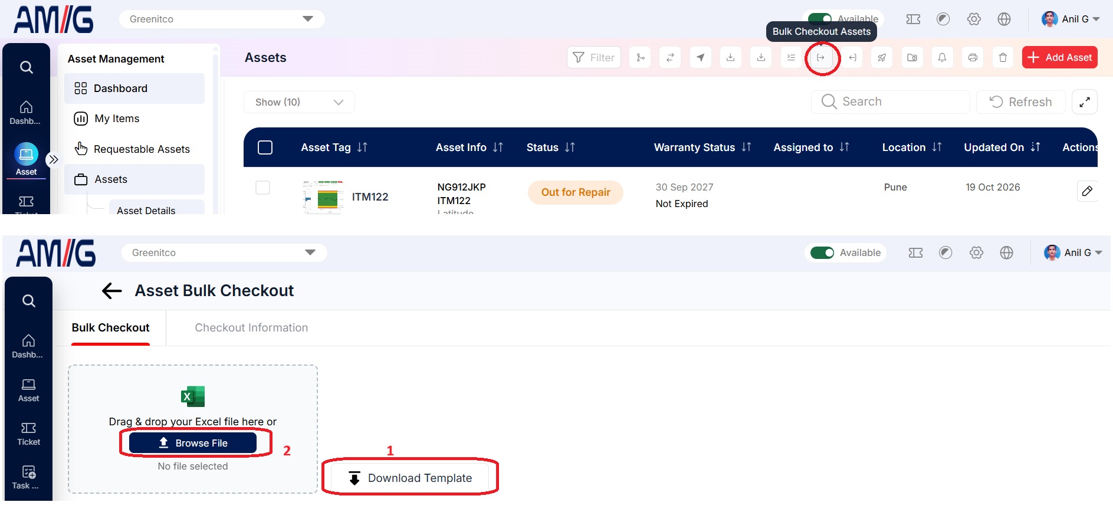The width and height of the screenshot is (1113, 512).
Task: Click the branch icon next to Filter
Action: pyautogui.click(x=640, y=57)
